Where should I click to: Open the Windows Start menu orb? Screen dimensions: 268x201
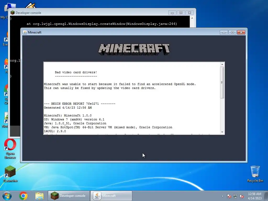coord(7,196)
